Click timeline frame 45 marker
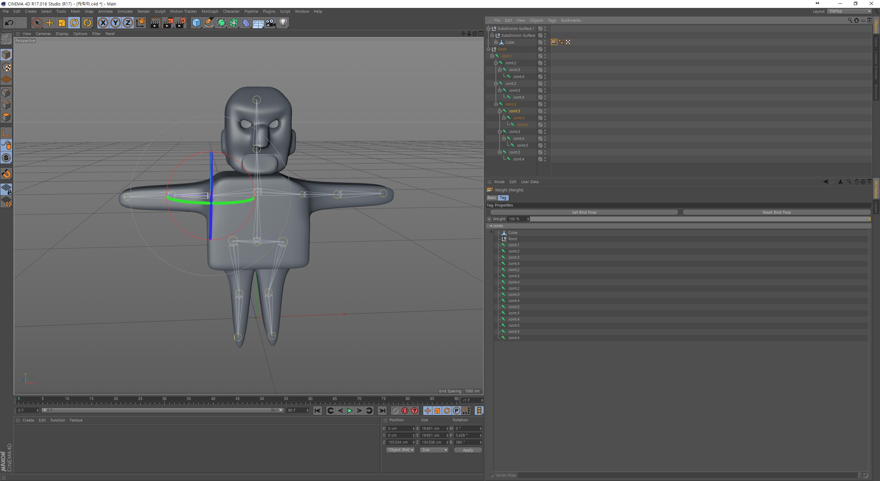 (238, 399)
